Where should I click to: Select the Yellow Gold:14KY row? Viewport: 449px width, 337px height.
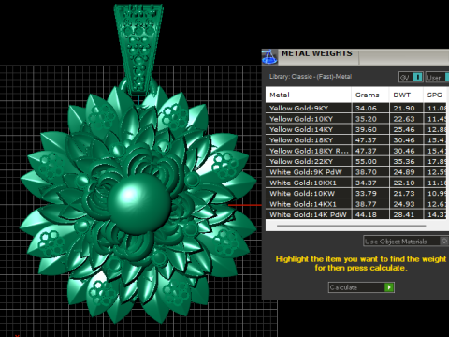(356, 129)
